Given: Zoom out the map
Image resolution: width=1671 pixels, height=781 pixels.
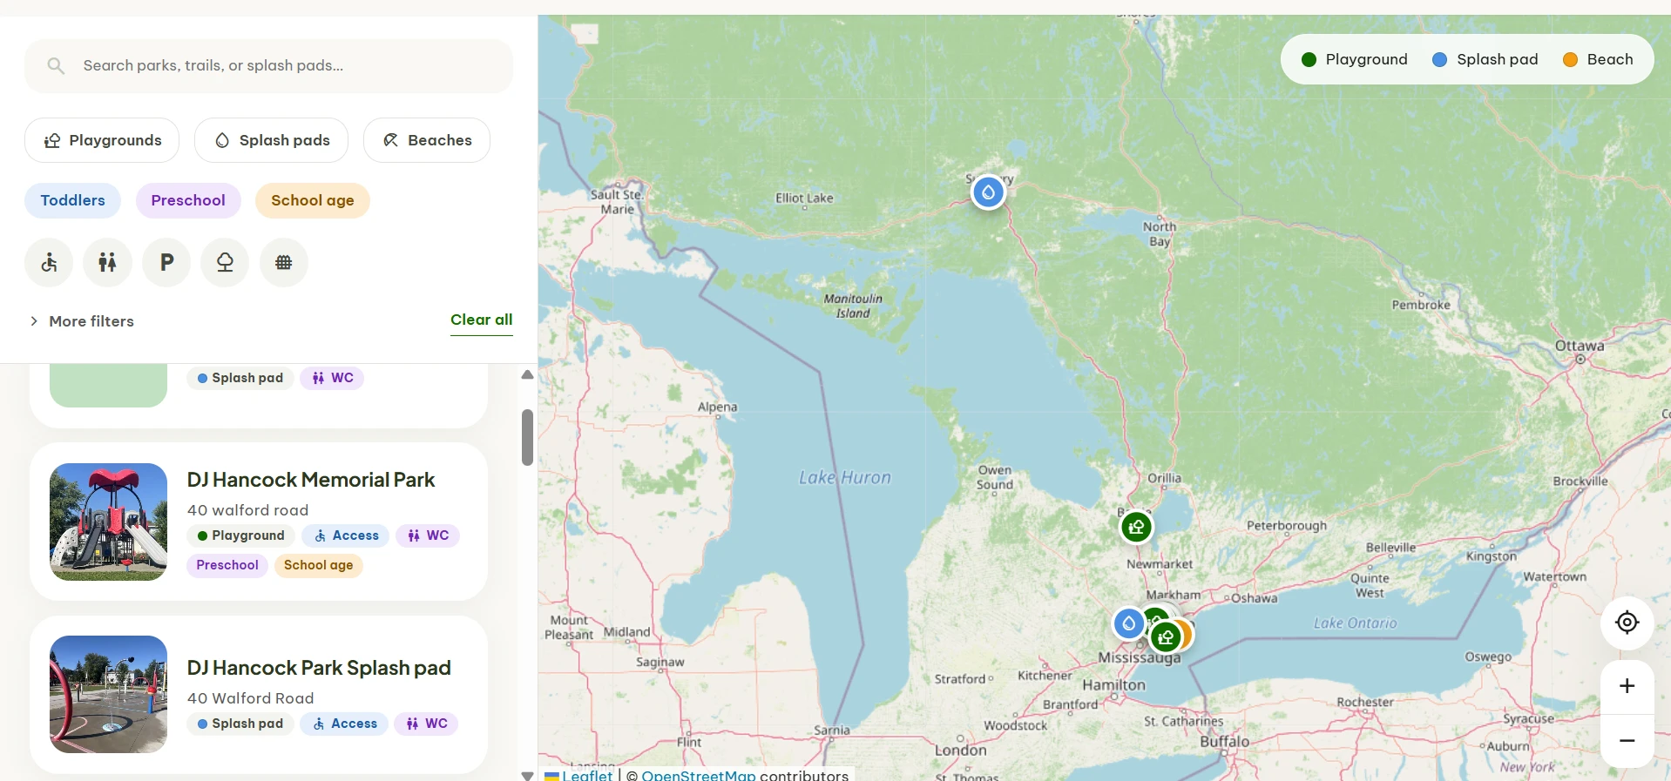Looking at the screenshot, I should point(1627,741).
